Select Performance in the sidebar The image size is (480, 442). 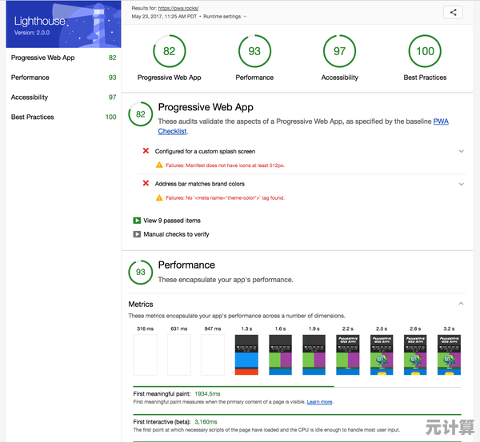[x=63, y=78]
